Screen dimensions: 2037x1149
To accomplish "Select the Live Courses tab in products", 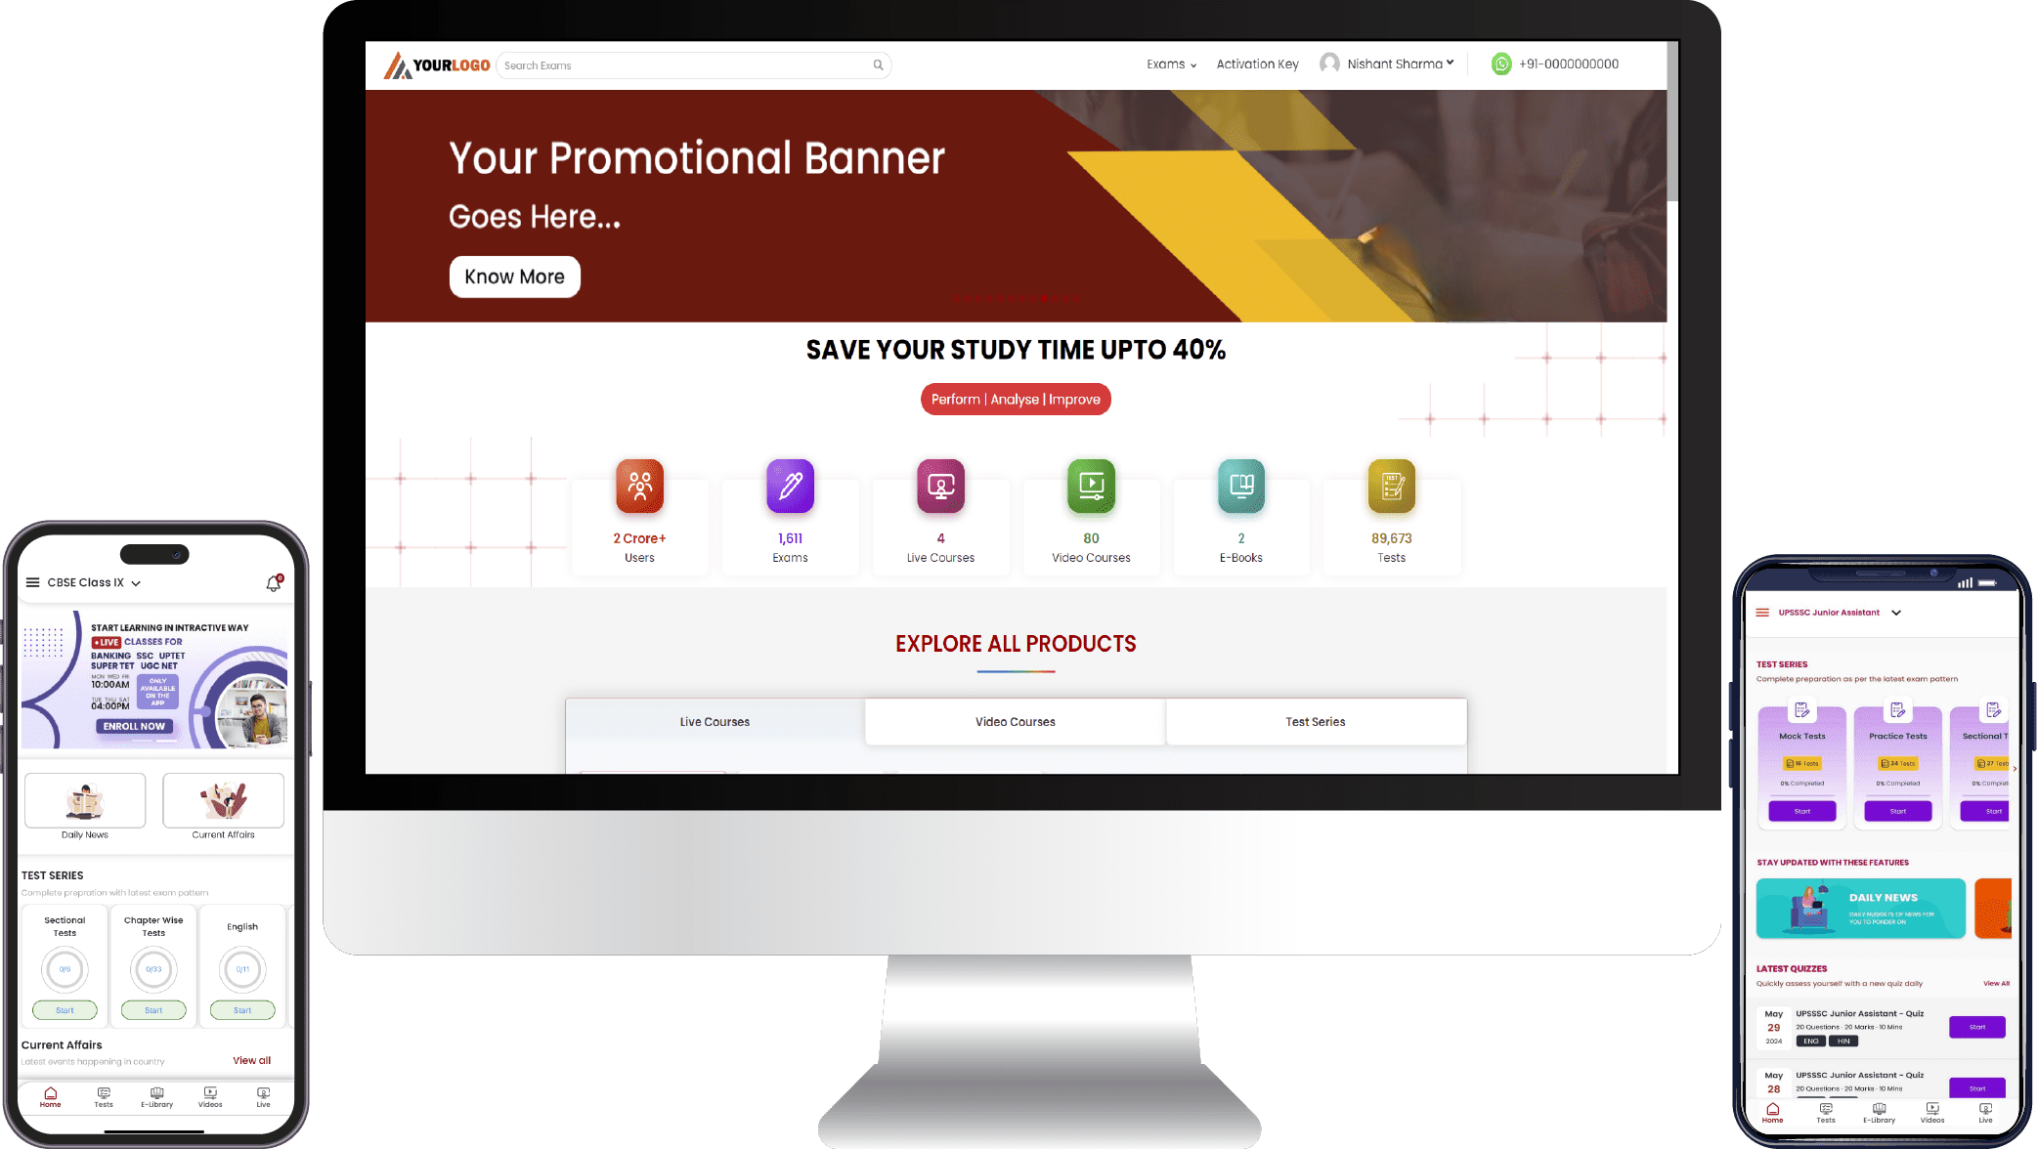I will pos(715,721).
